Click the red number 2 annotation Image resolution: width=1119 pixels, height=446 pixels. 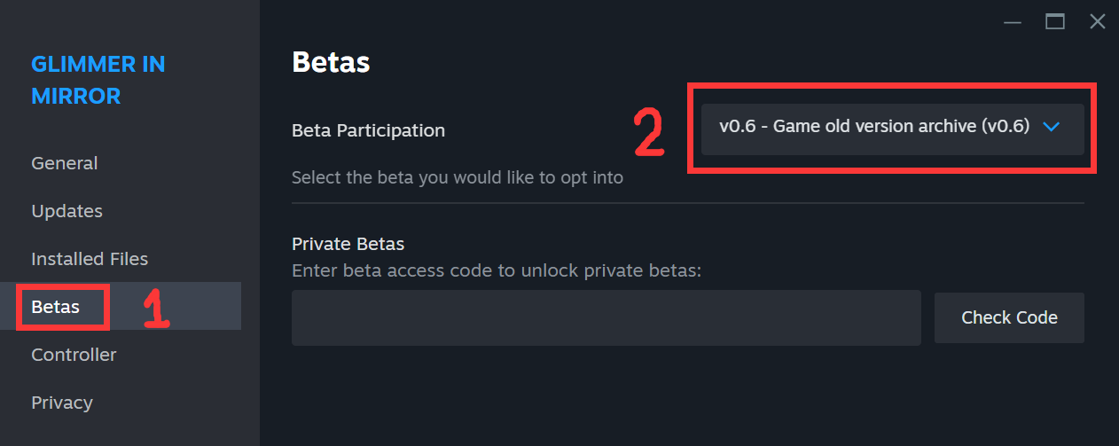point(648,133)
